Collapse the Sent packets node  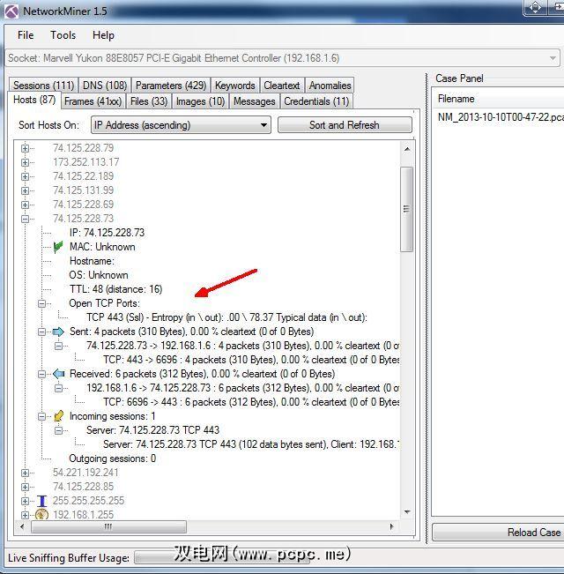(41, 332)
